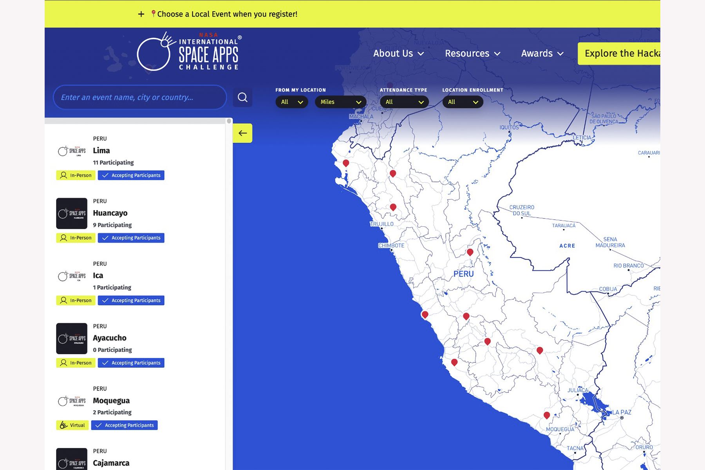Image resolution: width=705 pixels, height=470 pixels.
Task: Open the Ayacucho event title
Action: (110, 338)
